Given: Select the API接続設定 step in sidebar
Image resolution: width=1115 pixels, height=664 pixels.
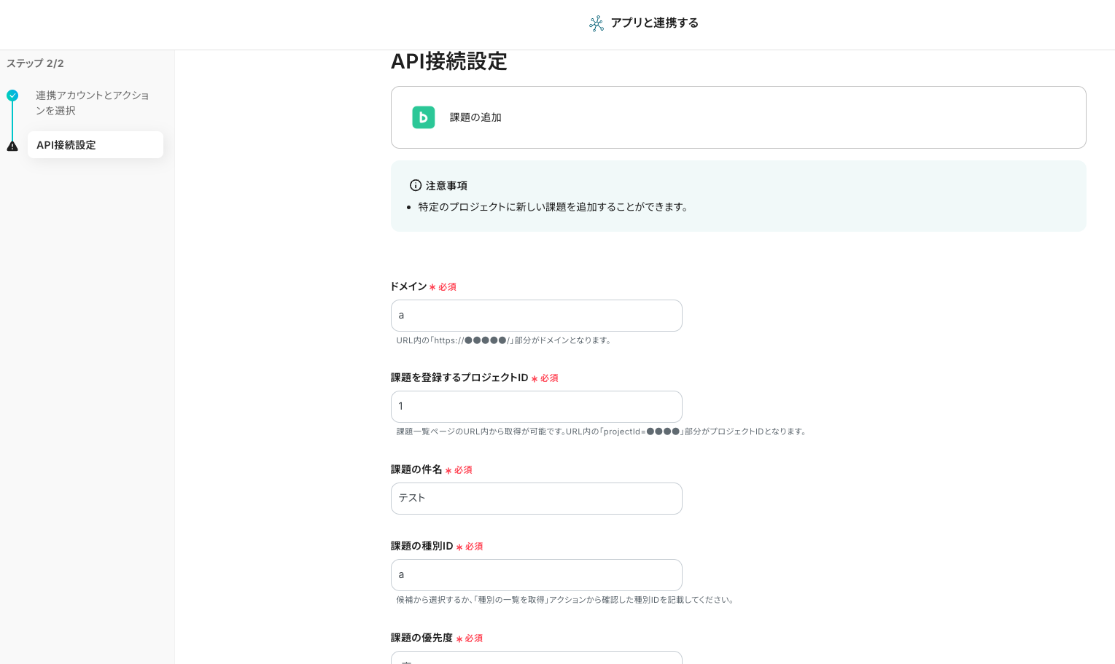Looking at the screenshot, I should pos(95,145).
